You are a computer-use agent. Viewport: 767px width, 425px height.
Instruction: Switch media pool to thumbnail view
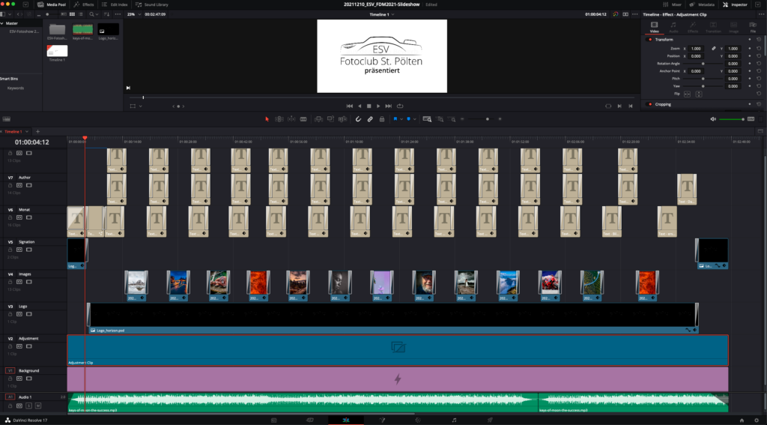point(72,14)
